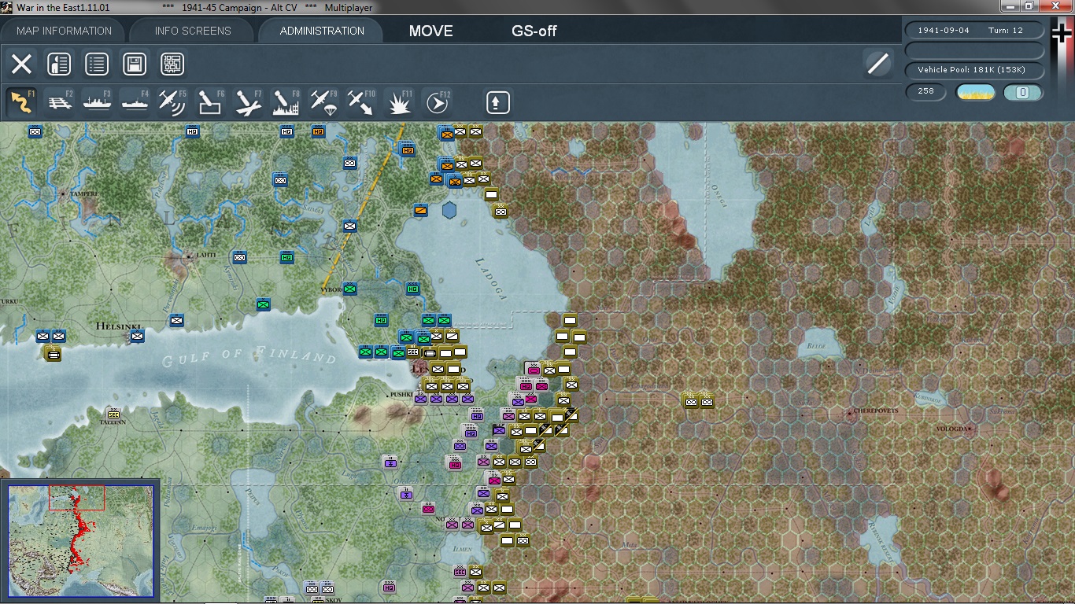Select the green HQ unit near Lahti
1075x604 pixels.
286,257
